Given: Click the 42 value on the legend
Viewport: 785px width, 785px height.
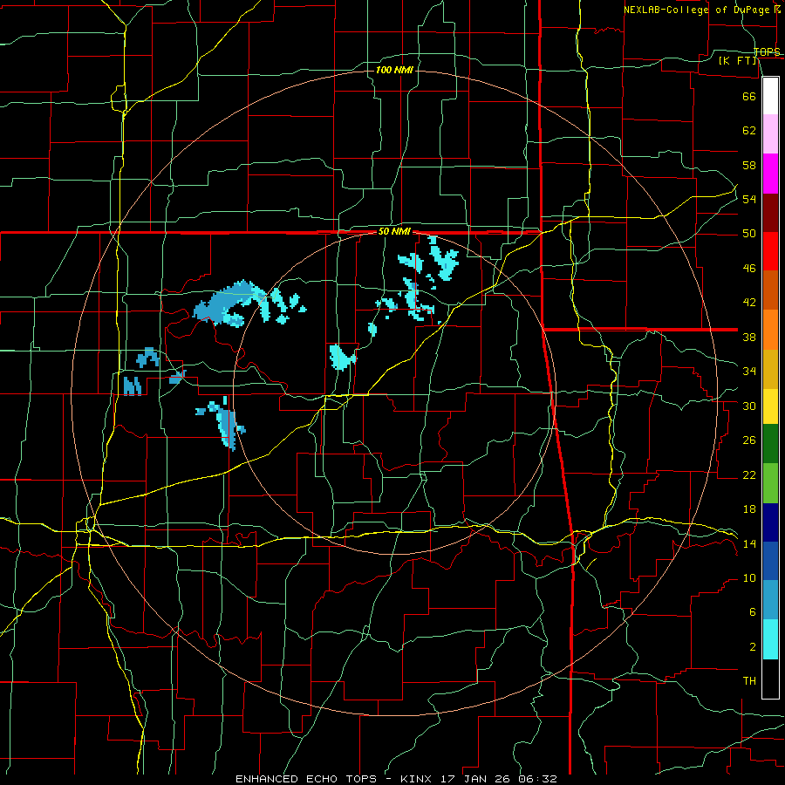Looking at the screenshot, I should (x=749, y=303).
